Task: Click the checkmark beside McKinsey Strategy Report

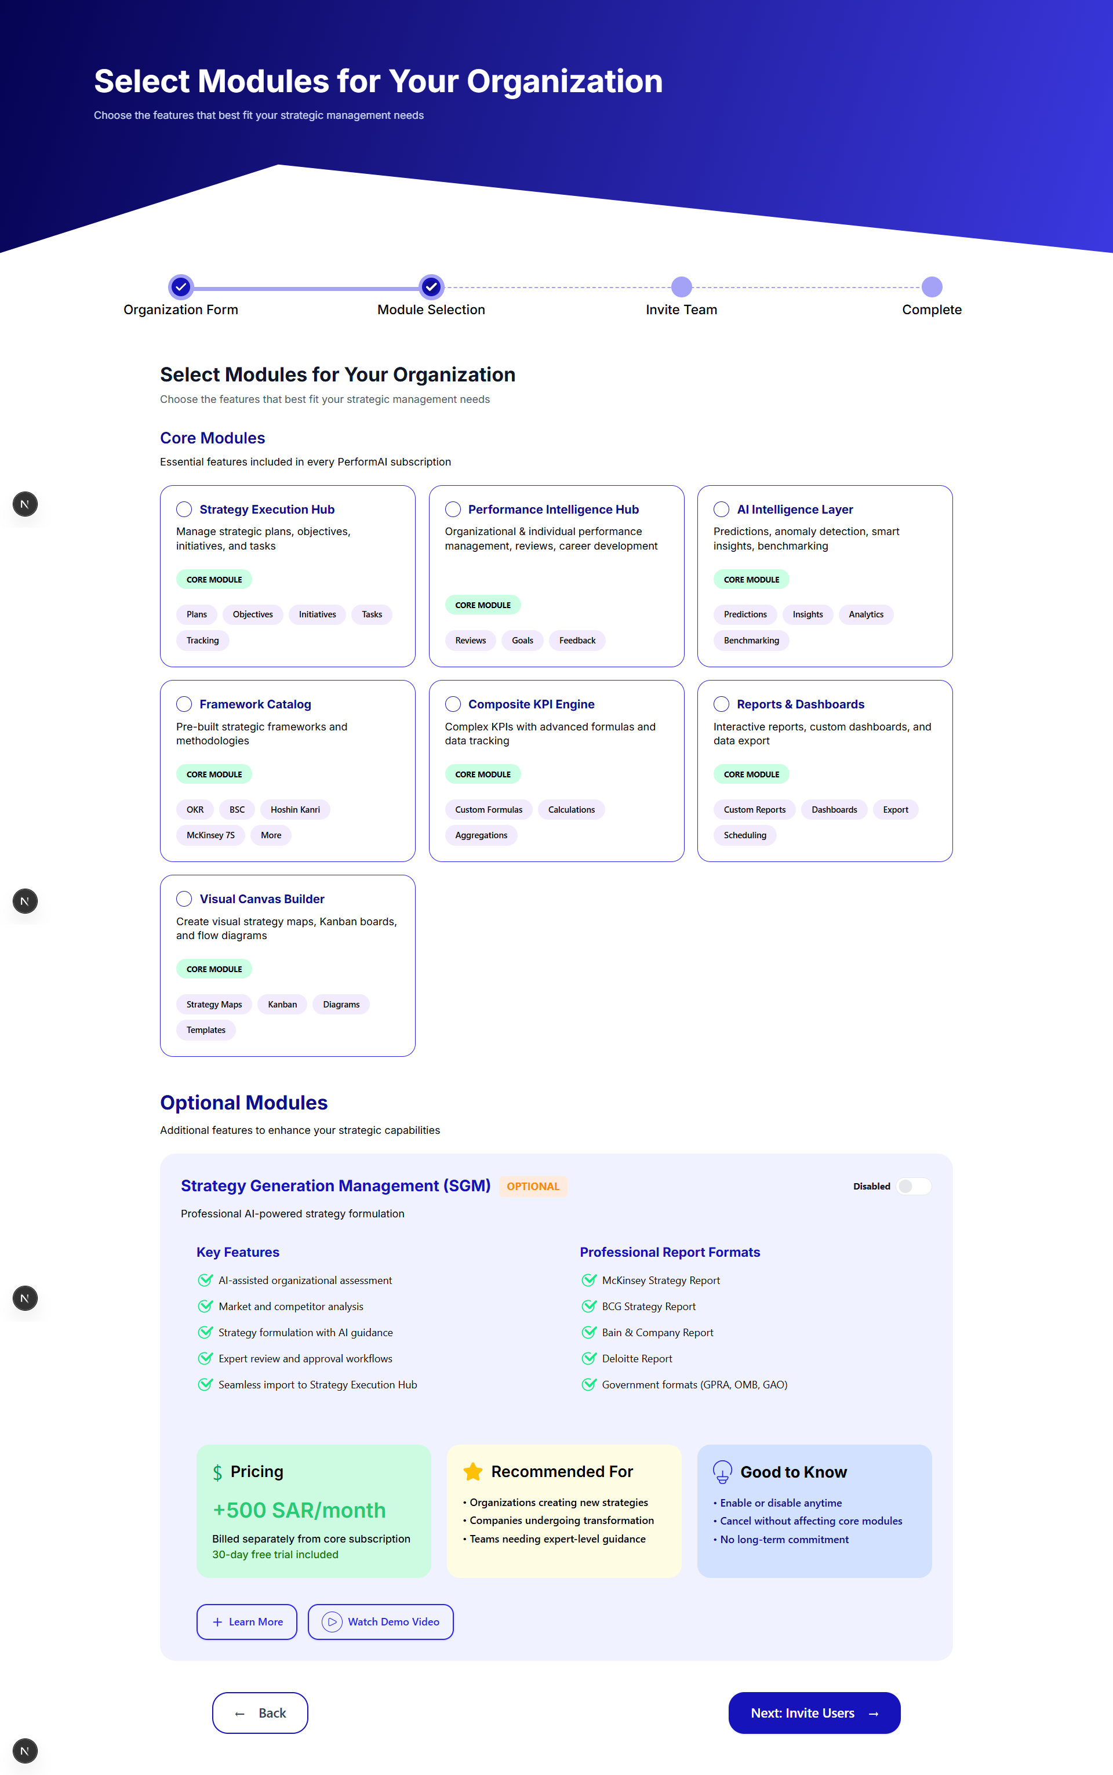Action: click(x=589, y=1280)
